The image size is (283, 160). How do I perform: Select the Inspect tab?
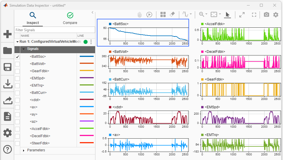(33, 18)
